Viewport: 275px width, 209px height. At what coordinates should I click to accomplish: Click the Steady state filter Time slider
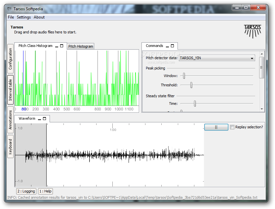195,104
